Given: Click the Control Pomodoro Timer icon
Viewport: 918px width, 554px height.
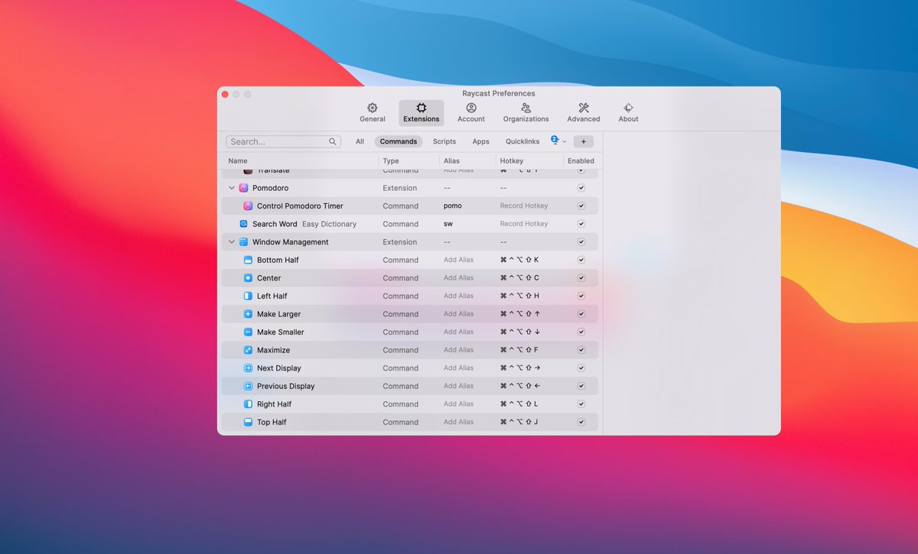Looking at the screenshot, I should tap(248, 206).
